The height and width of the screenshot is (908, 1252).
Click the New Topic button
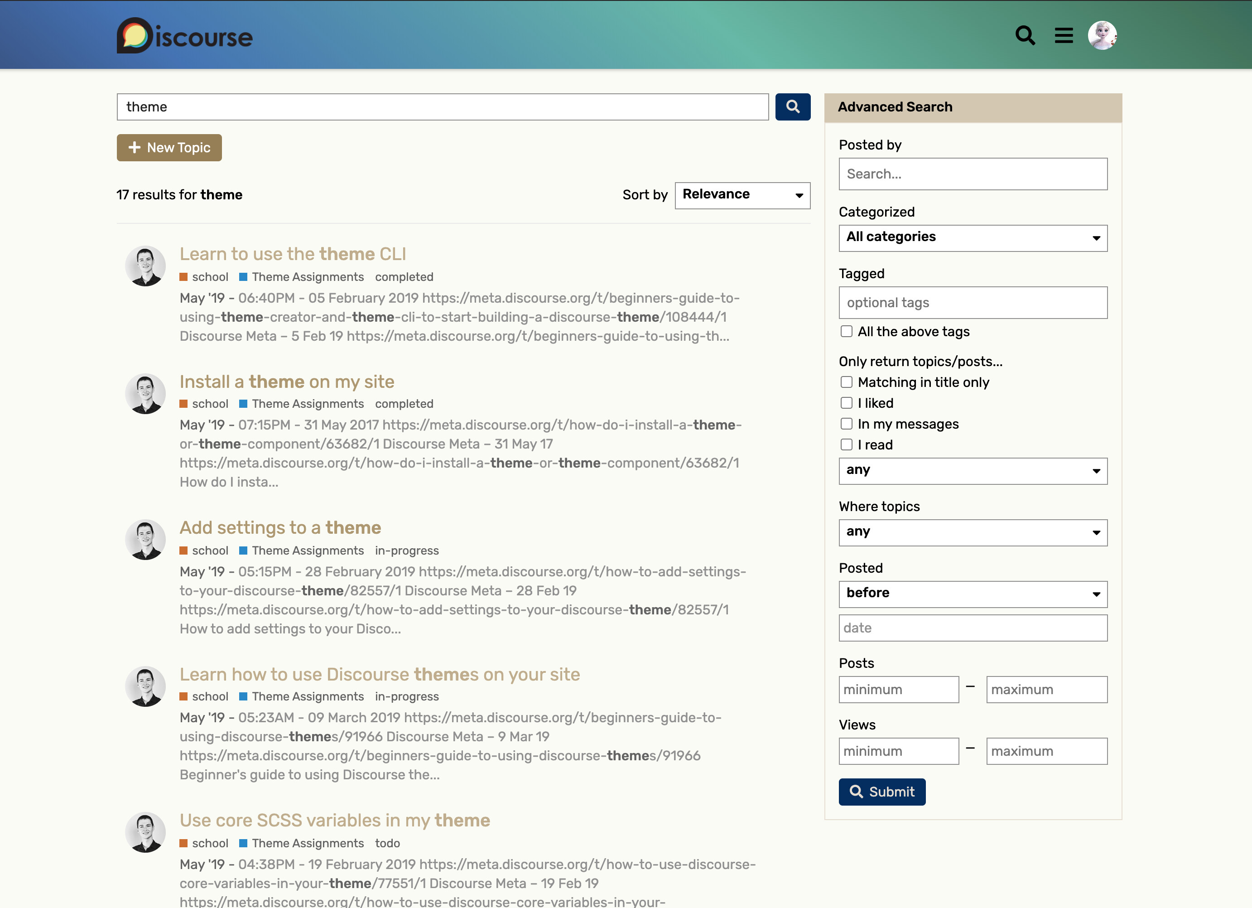169,147
